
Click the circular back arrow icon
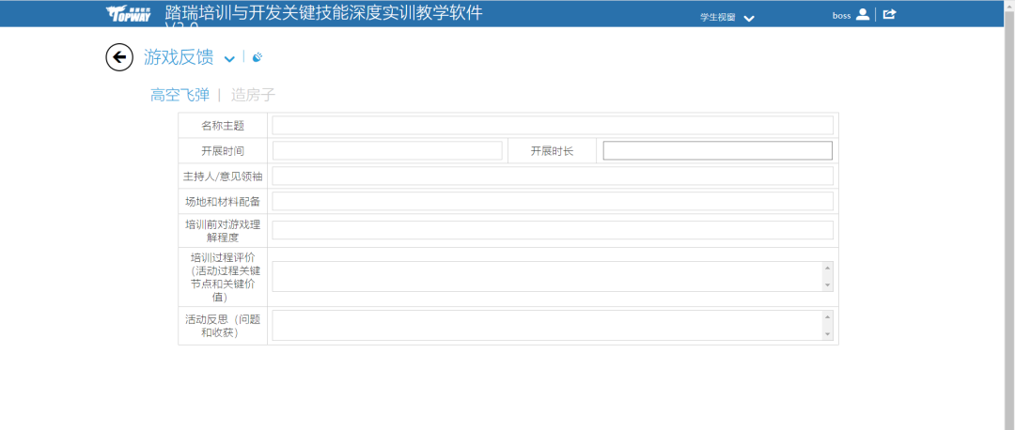point(119,57)
